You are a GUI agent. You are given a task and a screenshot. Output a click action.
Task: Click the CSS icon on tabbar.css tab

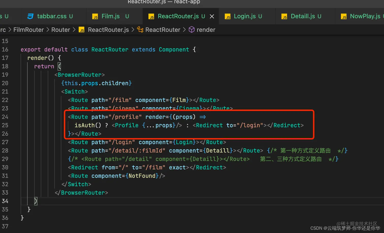[30, 16]
